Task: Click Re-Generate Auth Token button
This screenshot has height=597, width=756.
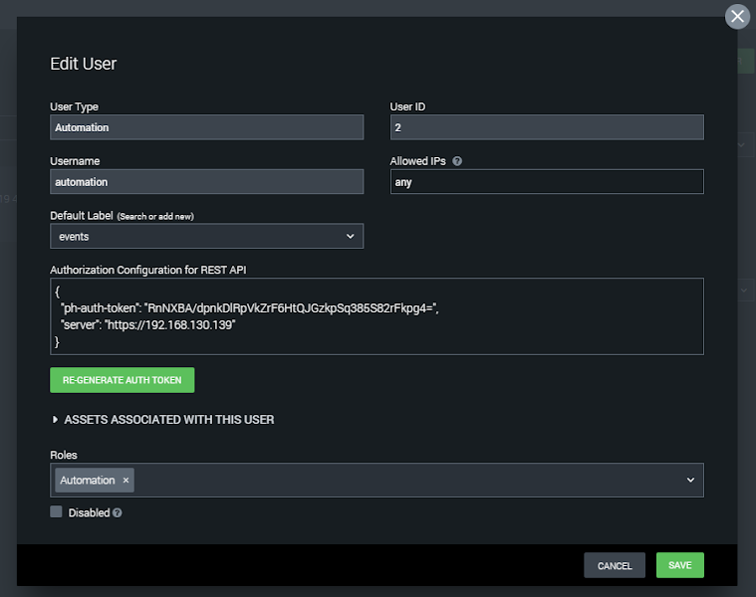Action: [123, 380]
